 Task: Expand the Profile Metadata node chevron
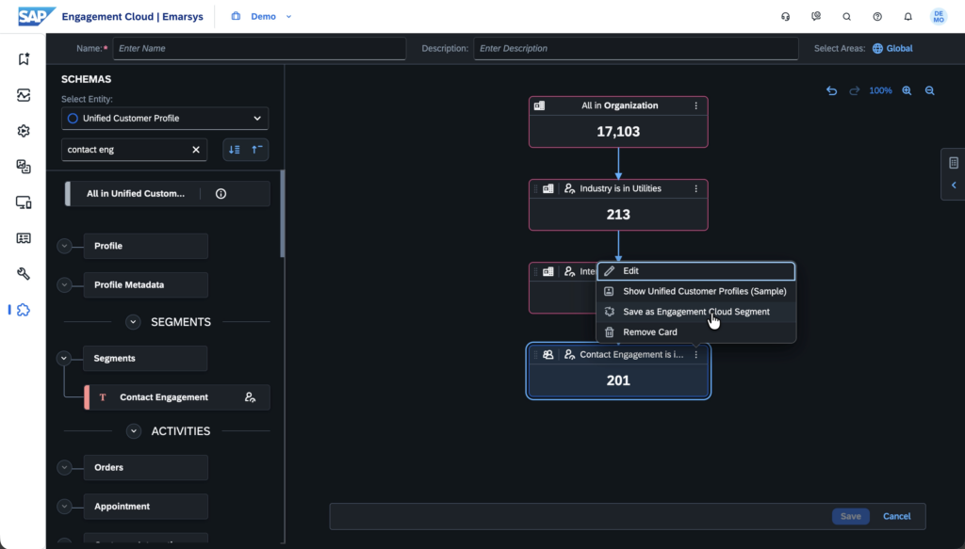pyautogui.click(x=64, y=284)
